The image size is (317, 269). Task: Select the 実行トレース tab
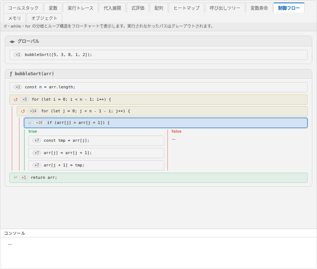[80, 8]
